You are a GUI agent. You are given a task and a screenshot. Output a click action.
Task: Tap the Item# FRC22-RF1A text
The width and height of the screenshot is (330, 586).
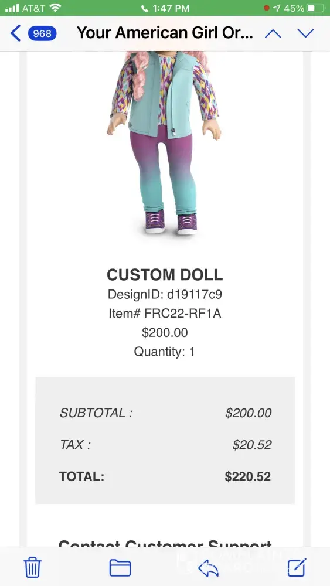click(165, 314)
